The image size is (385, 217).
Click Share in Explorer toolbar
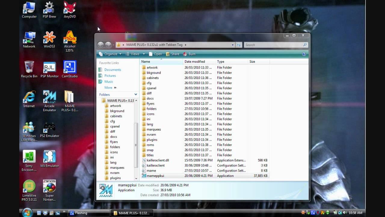point(172,54)
